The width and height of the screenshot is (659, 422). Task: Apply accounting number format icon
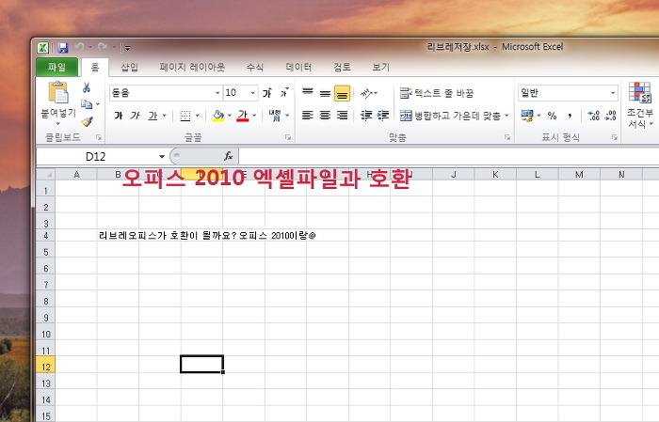526,116
